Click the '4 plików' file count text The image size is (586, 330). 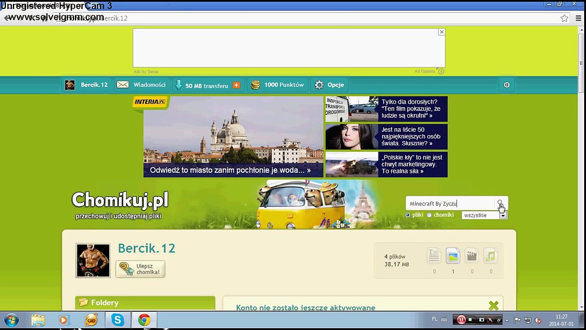pyautogui.click(x=395, y=257)
